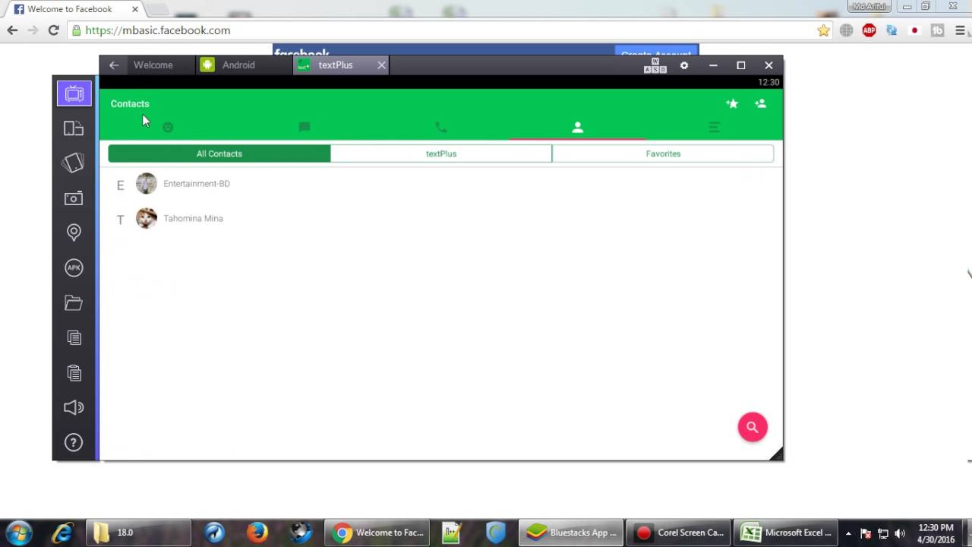Open the set location pin icon

point(74,232)
